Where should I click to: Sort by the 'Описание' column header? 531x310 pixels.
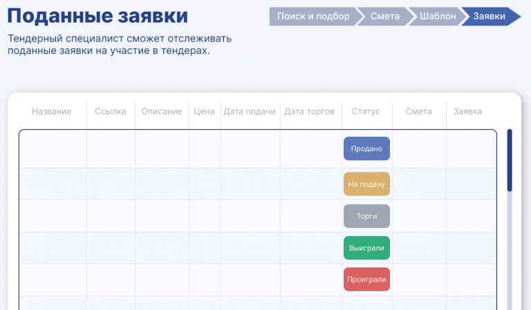click(x=162, y=111)
